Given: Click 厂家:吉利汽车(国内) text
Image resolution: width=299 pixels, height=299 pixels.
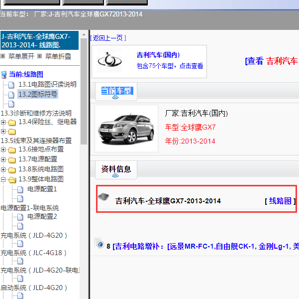Looking at the screenshot, I should tap(196, 113).
